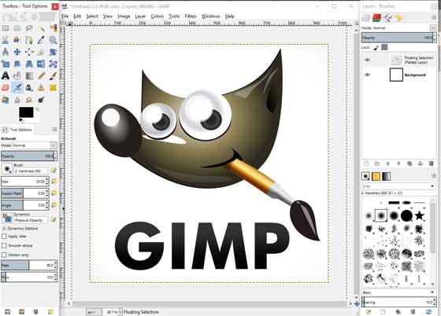Select the Floating Selection pasted layer
The width and height of the screenshot is (441, 316).
399,60
